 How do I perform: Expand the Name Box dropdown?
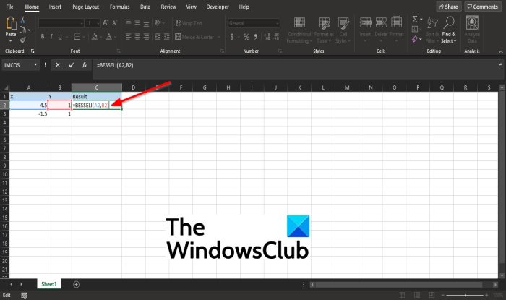click(x=35, y=65)
